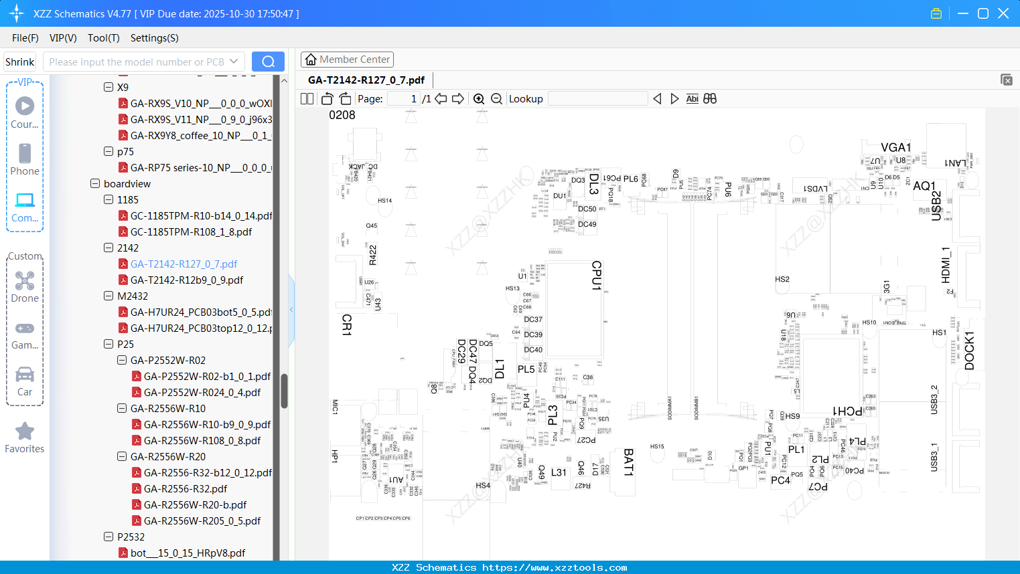Collapse the M2432 folder
The image size is (1020, 574).
(x=108, y=296)
